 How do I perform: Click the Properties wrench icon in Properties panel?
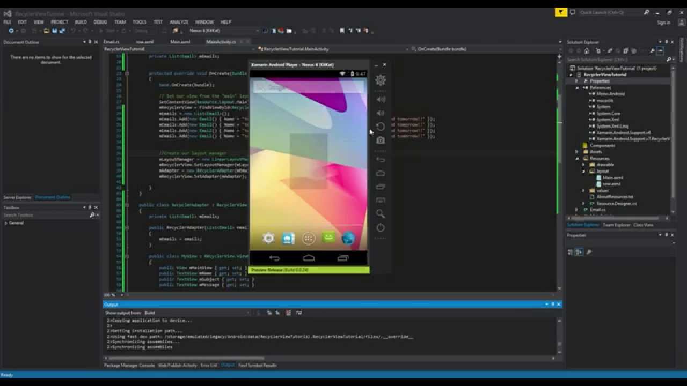(589, 252)
